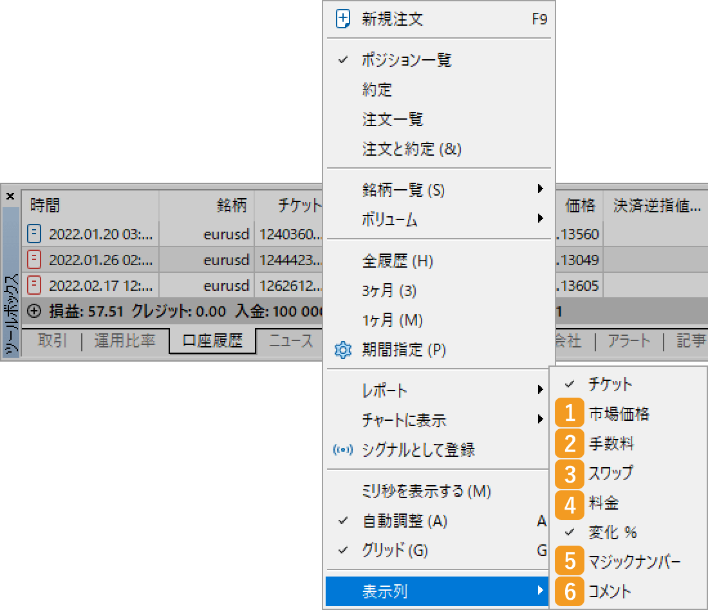
Task: Click the シグナルとして登録 signal icon
Action: 342,450
